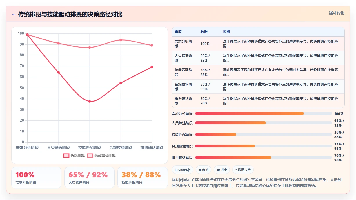Click the 100% value in the table
This screenshot has width=356, height=200.
(205, 44)
